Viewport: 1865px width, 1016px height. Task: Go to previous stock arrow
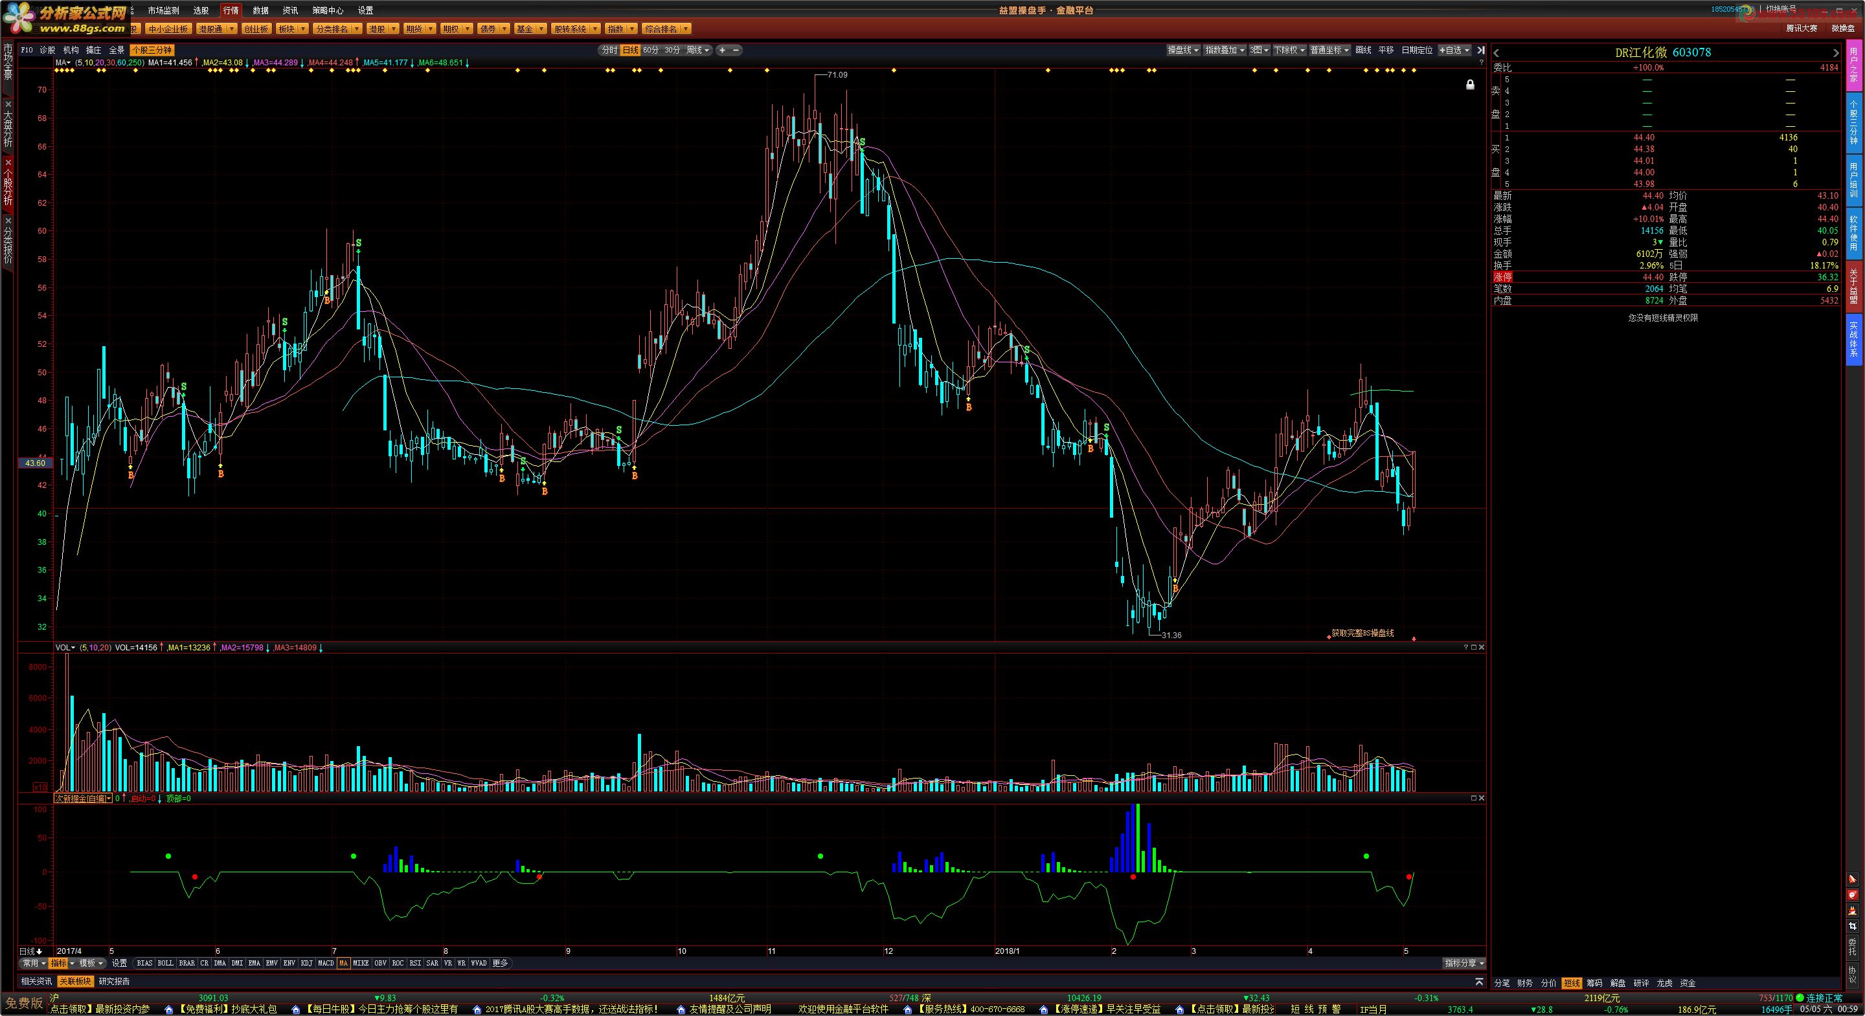point(1497,53)
